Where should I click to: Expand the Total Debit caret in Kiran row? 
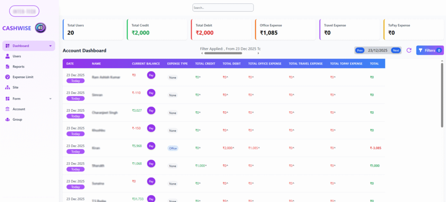233,148
